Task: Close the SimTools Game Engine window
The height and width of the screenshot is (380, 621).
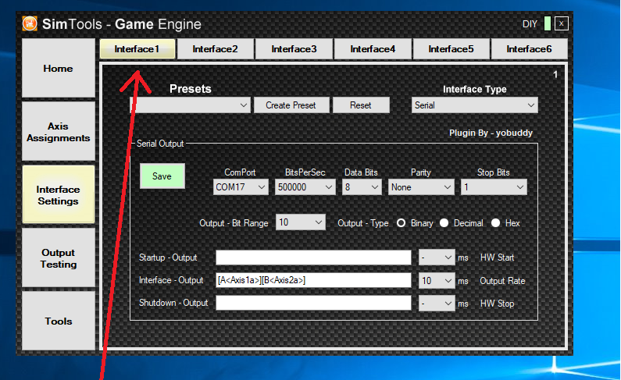Action: pyautogui.click(x=561, y=23)
